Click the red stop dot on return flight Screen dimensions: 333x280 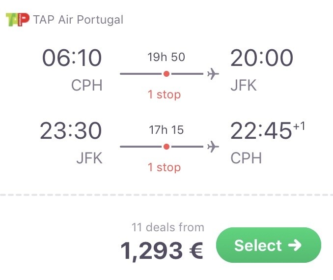166,147
